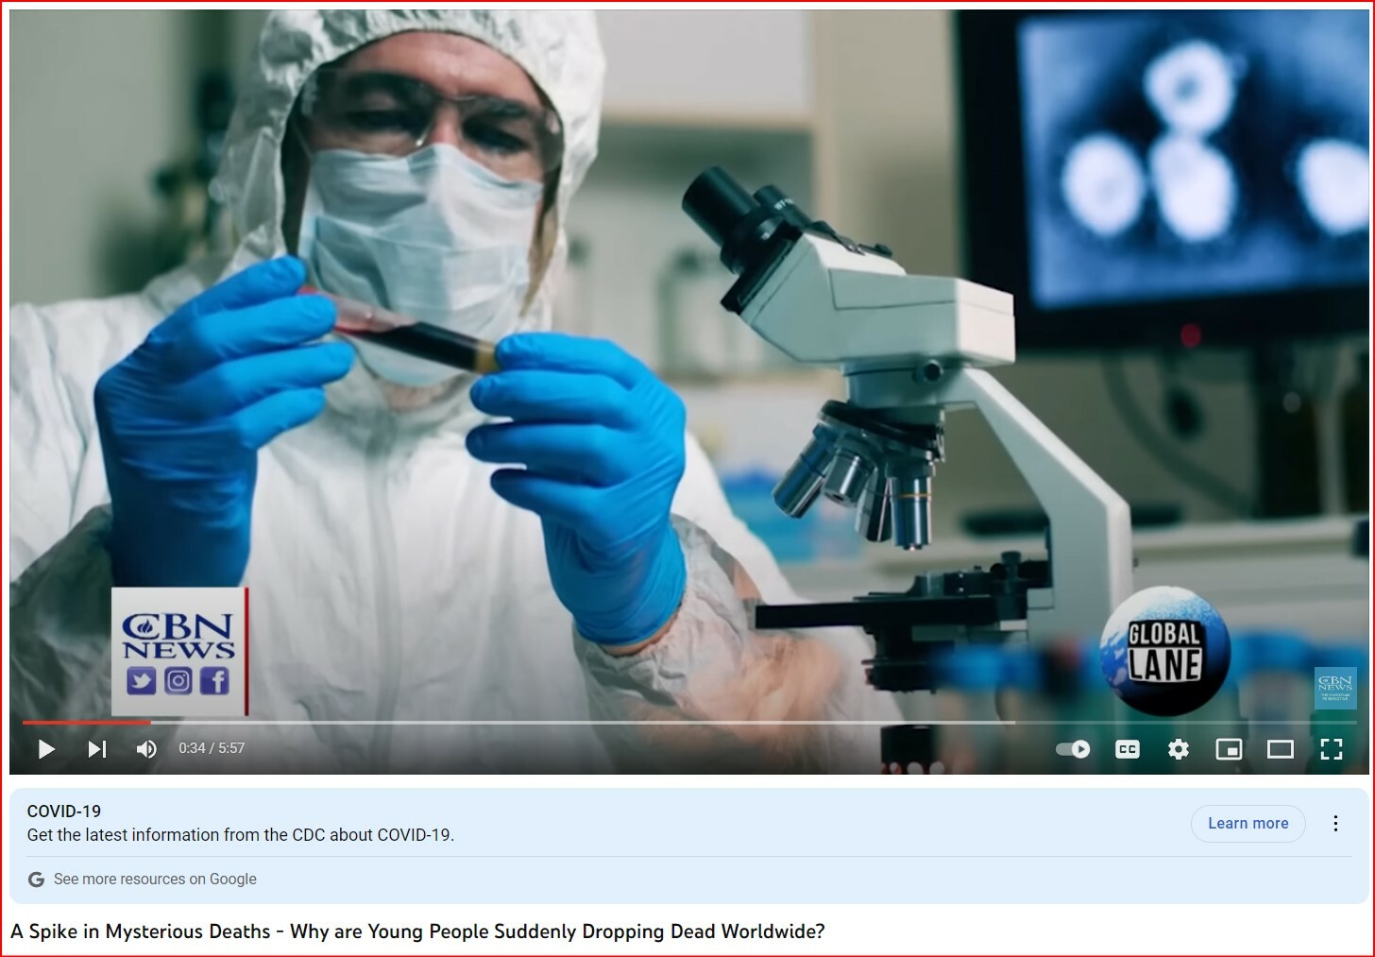The width and height of the screenshot is (1375, 957).
Task: Enter full screen mode
Action: click(1331, 749)
